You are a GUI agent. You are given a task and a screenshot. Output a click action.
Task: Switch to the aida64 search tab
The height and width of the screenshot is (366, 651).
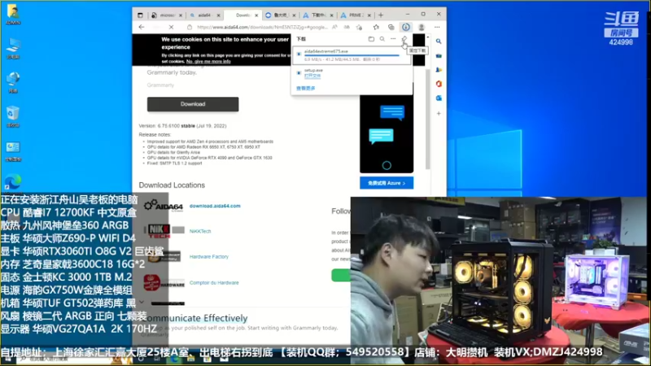204,15
